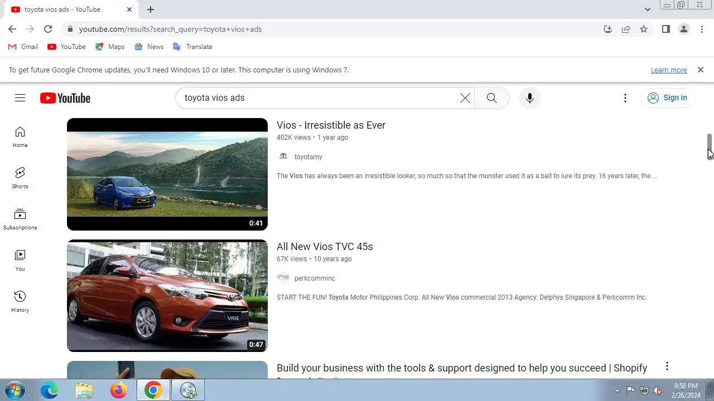Open Maps bookmark

tap(110, 47)
